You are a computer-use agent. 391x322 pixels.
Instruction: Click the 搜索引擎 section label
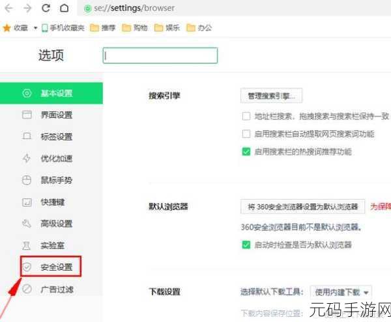(165, 96)
